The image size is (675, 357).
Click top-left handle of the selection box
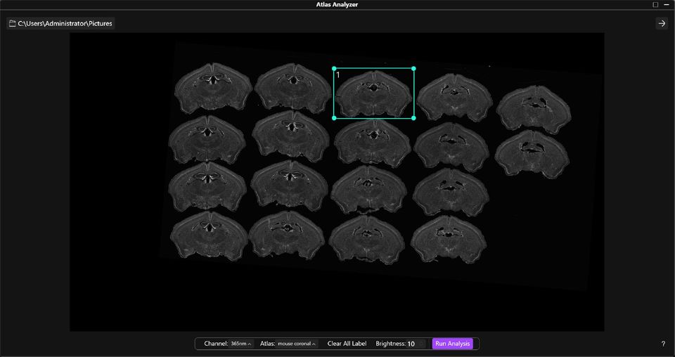point(334,68)
